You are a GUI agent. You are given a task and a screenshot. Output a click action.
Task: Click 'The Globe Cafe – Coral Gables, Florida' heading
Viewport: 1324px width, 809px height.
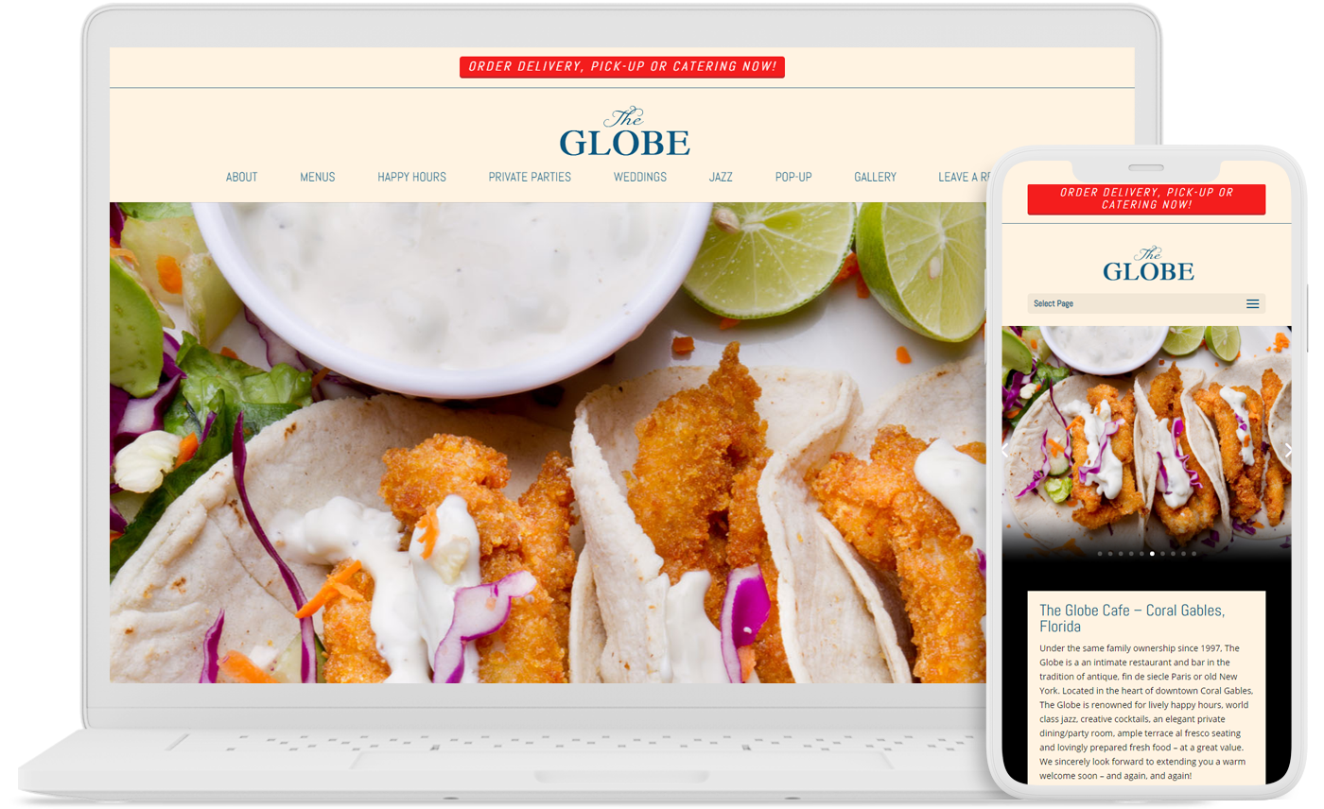coord(1132,618)
